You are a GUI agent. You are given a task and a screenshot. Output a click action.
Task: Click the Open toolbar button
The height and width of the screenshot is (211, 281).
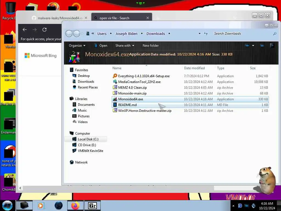click(x=101, y=46)
